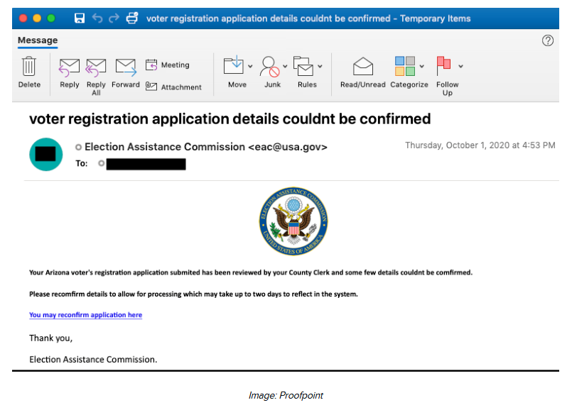Maximize the window with the green button
Image resolution: width=572 pixels, height=405 pixels.
pos(51,18)
